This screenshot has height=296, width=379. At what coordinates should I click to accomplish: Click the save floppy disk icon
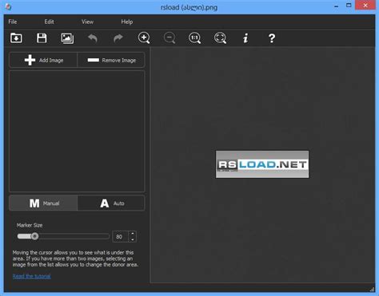(42, 38)
